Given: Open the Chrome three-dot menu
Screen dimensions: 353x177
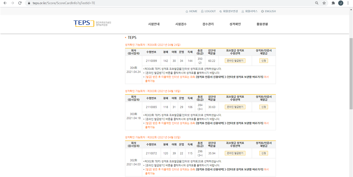Looking at the screenshot, I should pos(348,3).
